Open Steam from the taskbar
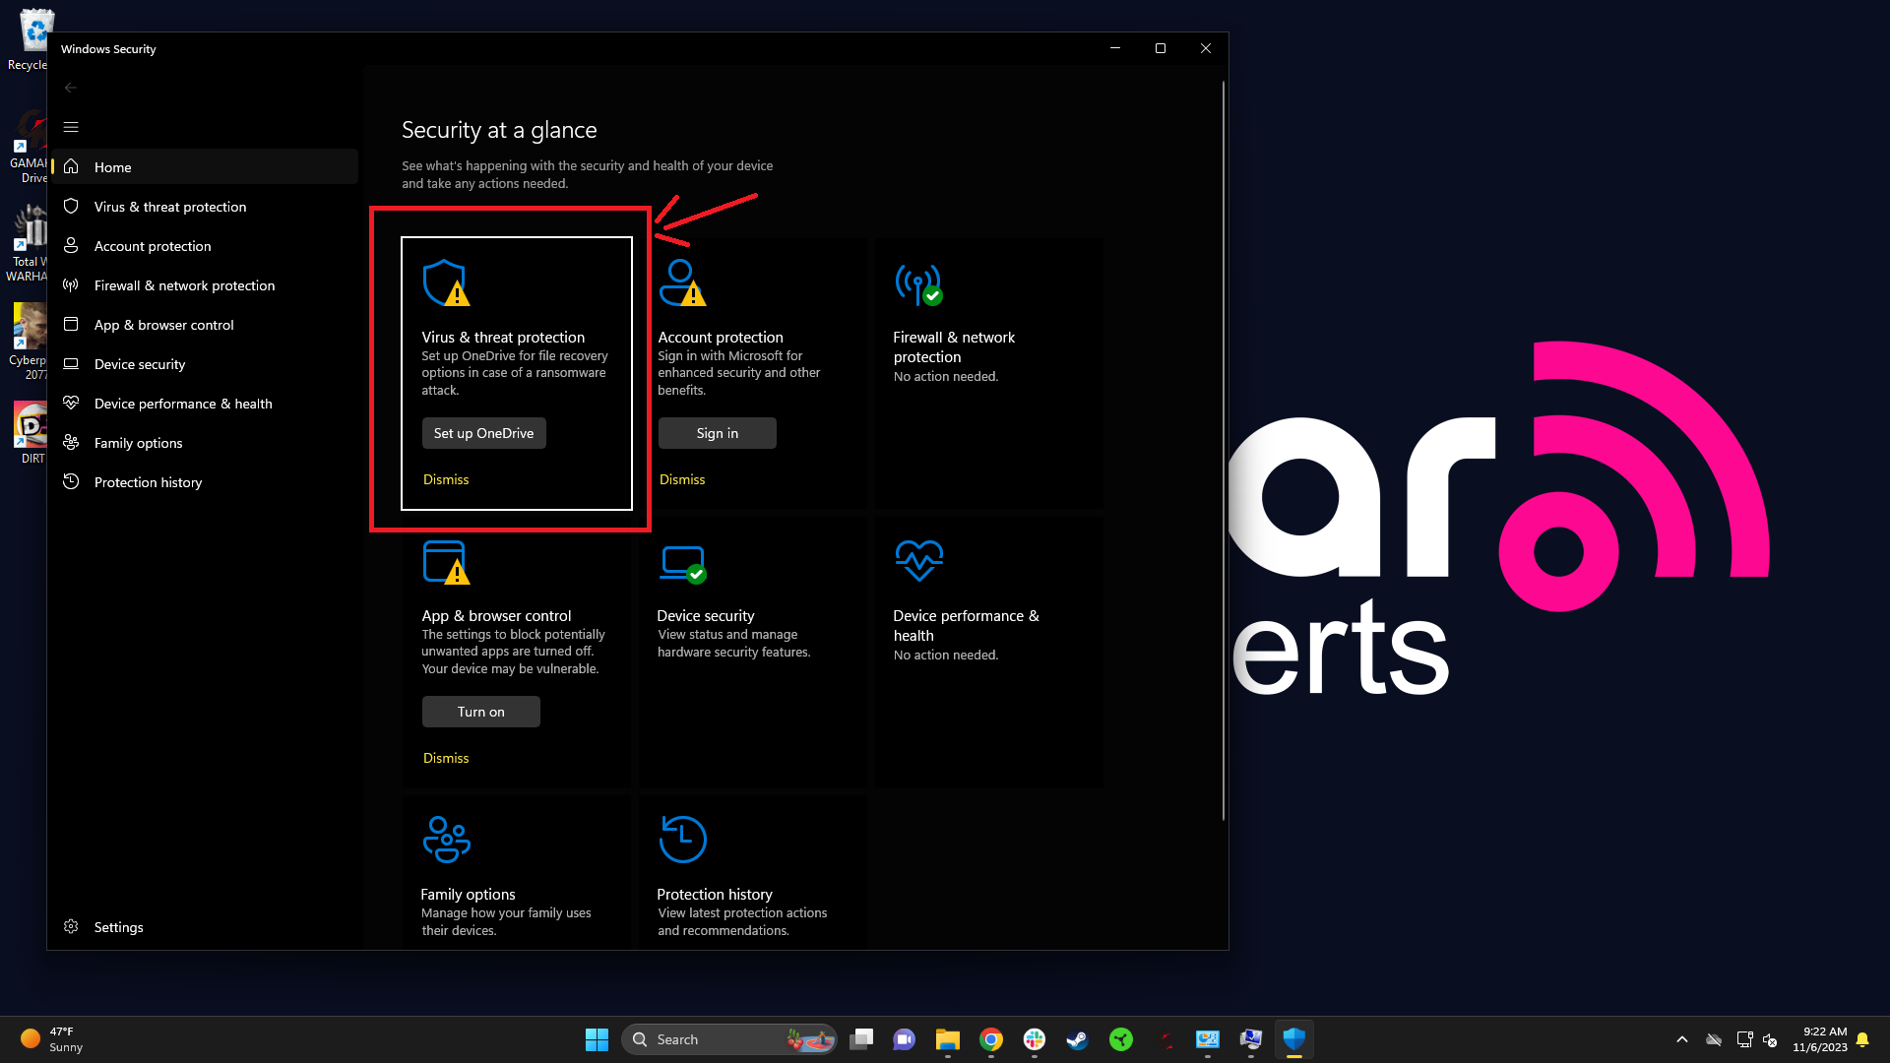Viewport: 1890px width, 1063px height. (x=1078, y=1039)
